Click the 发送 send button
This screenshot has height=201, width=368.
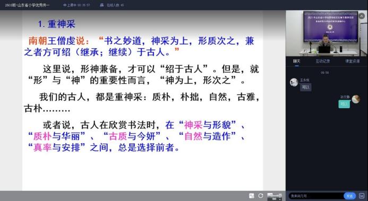pyautogui.click(x=349, y=196)
